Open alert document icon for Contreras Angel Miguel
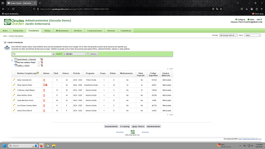The image size is (265, 149). pos(44,90)
